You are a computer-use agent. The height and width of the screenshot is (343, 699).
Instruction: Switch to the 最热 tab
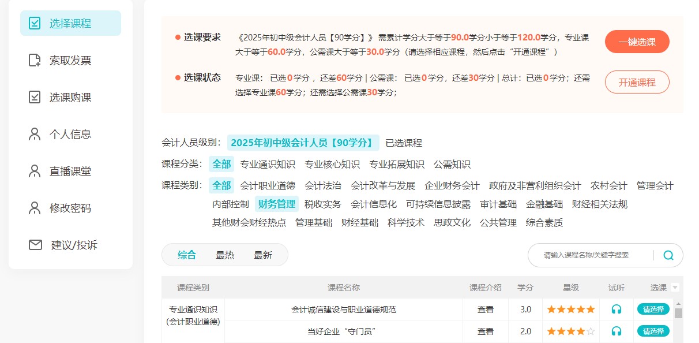tap(224, 254)
